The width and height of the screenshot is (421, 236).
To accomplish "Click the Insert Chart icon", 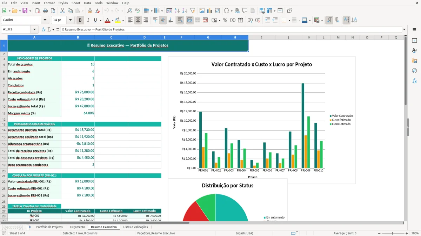I will tap(210, 11).
